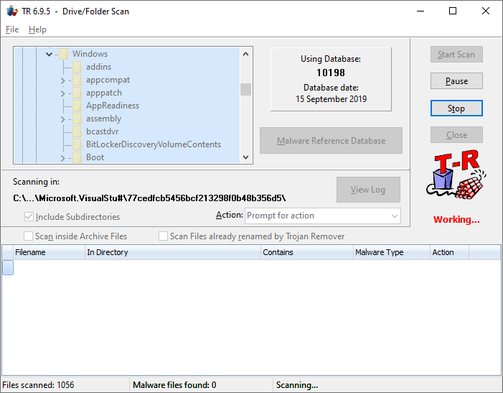The height and width of the screenshot is (393, 503).
Task: Select BitLockerDiscoveryVolumeContents tree item
Action: coord(154,144)
